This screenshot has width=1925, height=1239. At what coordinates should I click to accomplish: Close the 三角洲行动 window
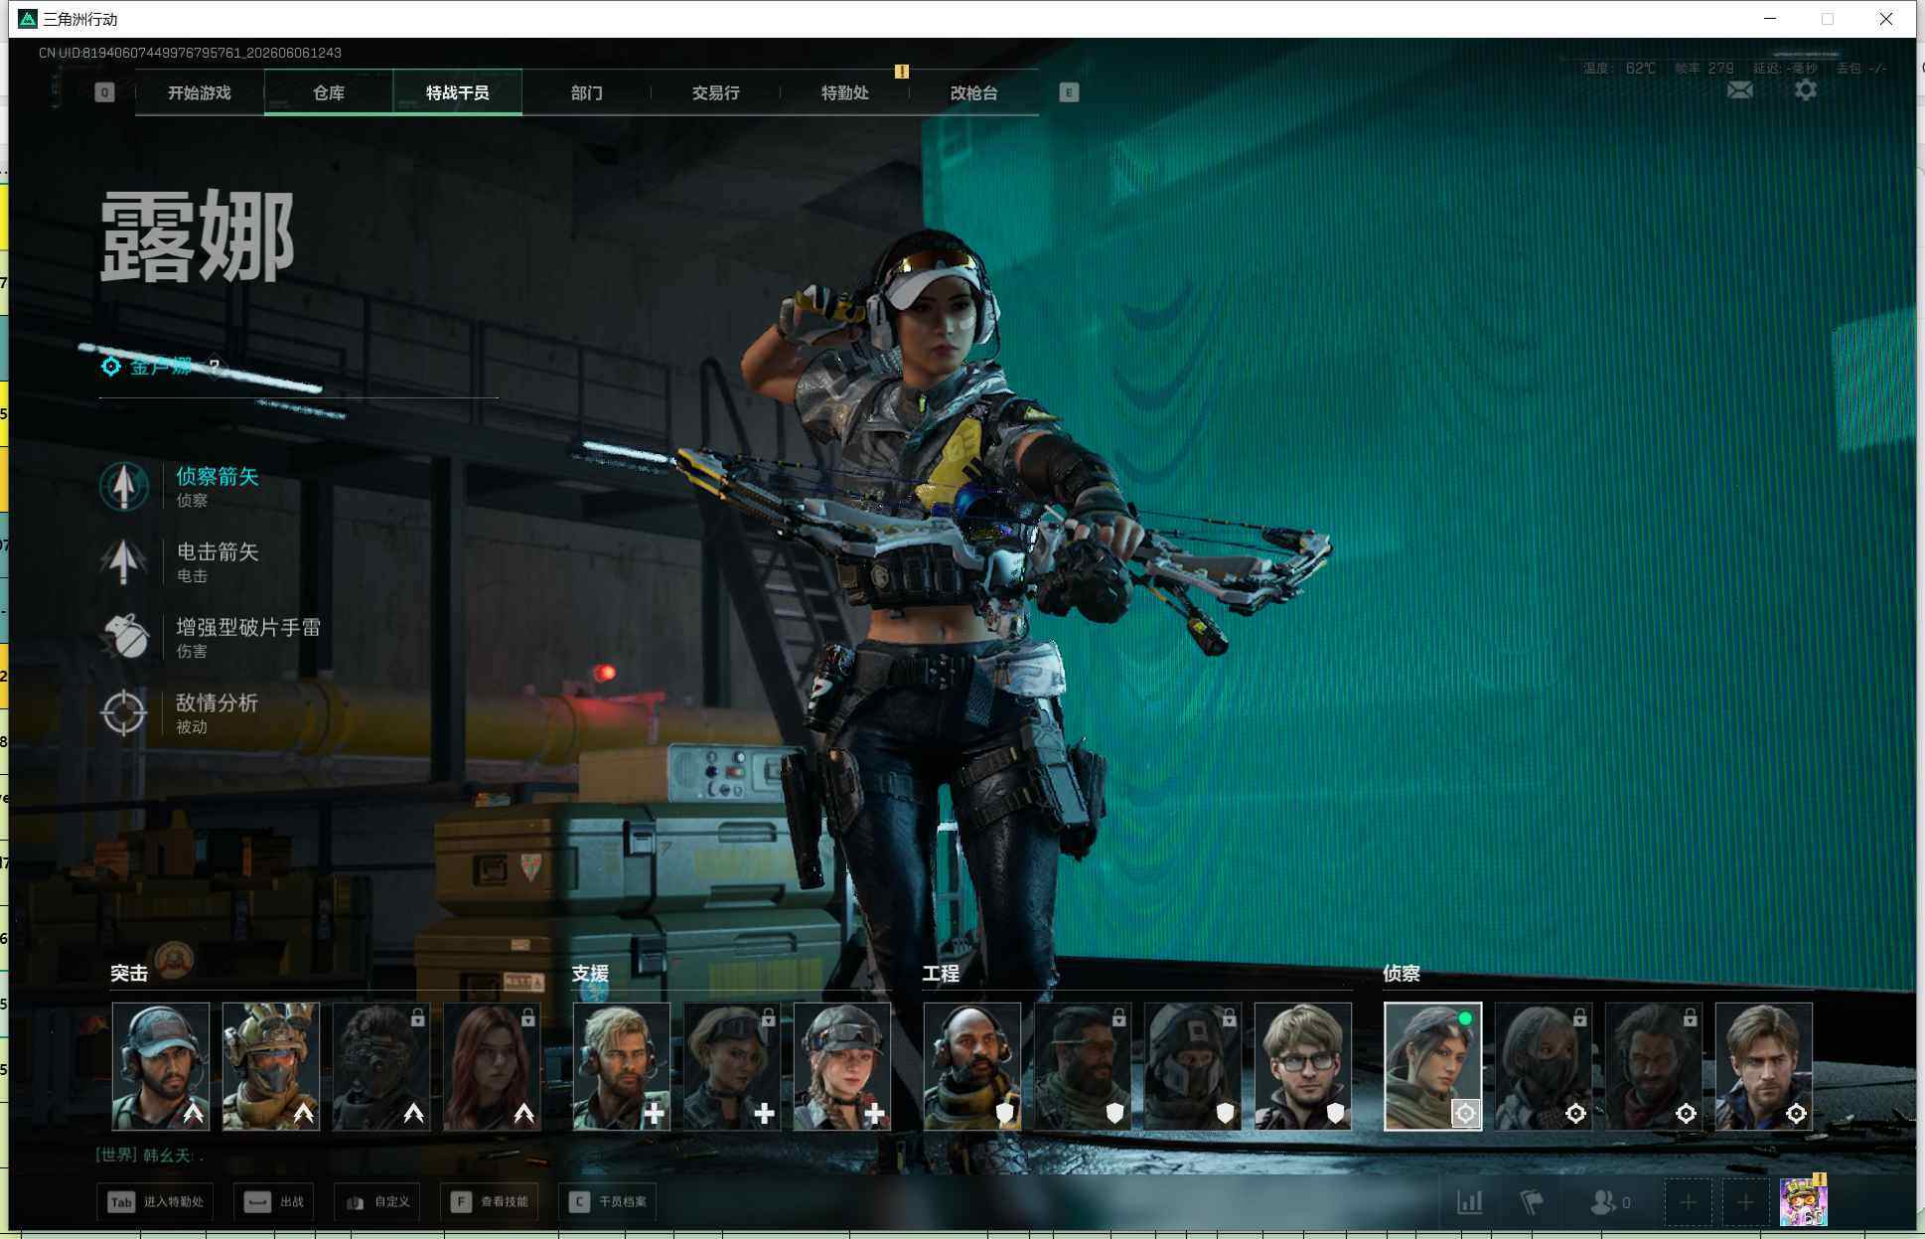pos(1885,19)
